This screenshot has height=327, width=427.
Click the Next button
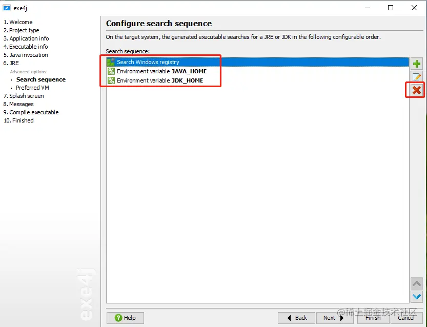tap(334, 318)
